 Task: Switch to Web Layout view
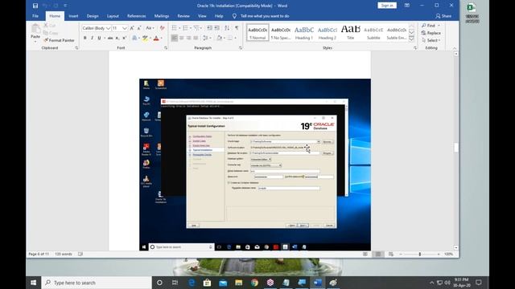391,254
